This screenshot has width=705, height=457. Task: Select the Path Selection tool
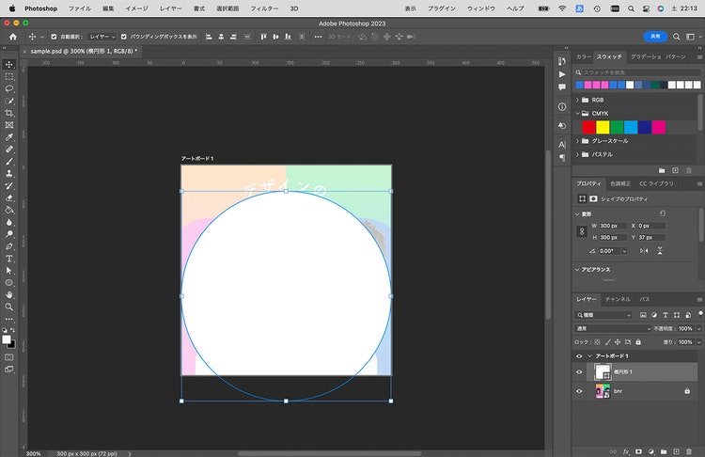coord(9,271)
